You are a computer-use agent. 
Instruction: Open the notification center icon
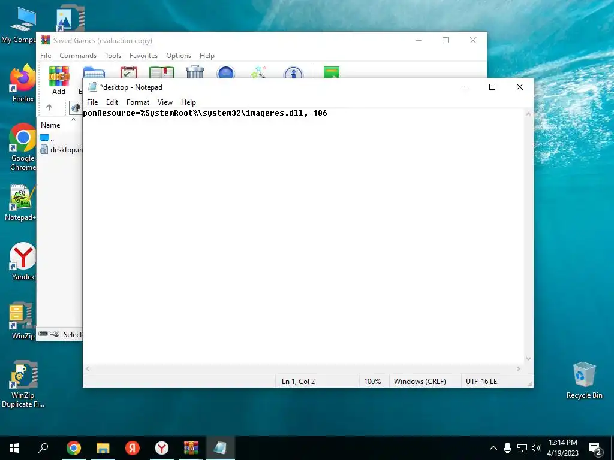pyautogui.click(x=595, y=449)
